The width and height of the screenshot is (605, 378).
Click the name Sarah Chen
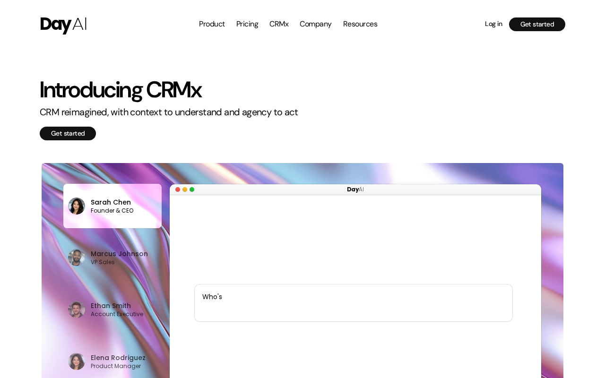point(111,202)
